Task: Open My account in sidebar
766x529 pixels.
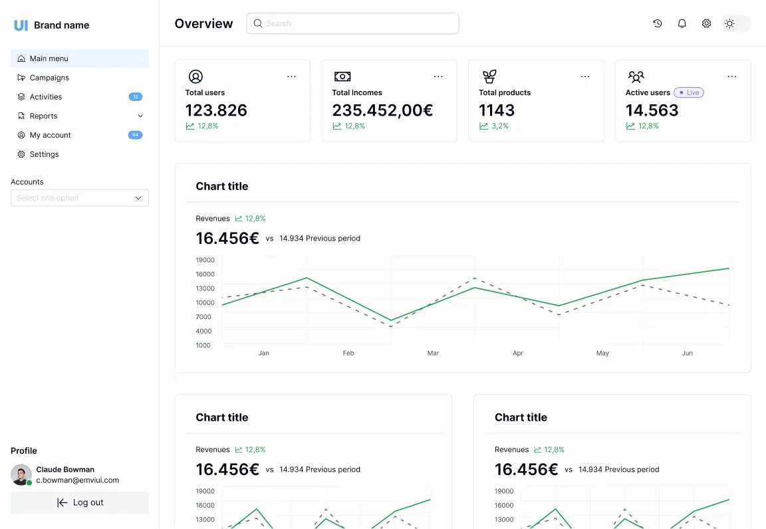Action: [x=80, y=135]
